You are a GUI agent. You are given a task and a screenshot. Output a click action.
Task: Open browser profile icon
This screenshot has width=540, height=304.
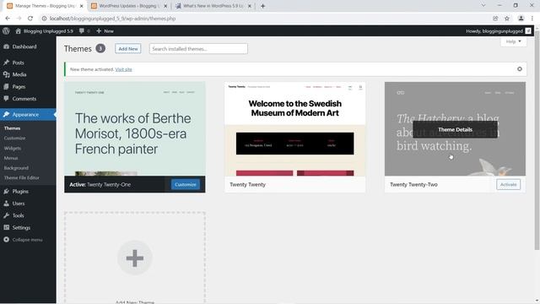pos(521,19)
